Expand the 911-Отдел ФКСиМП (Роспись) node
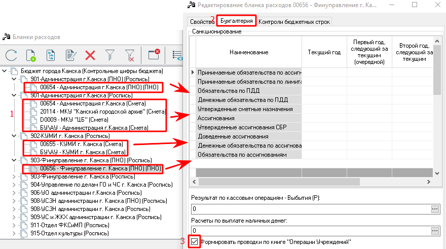Viewport: 446px width, 249px height. pyautogui.click(x=14, y=225)
